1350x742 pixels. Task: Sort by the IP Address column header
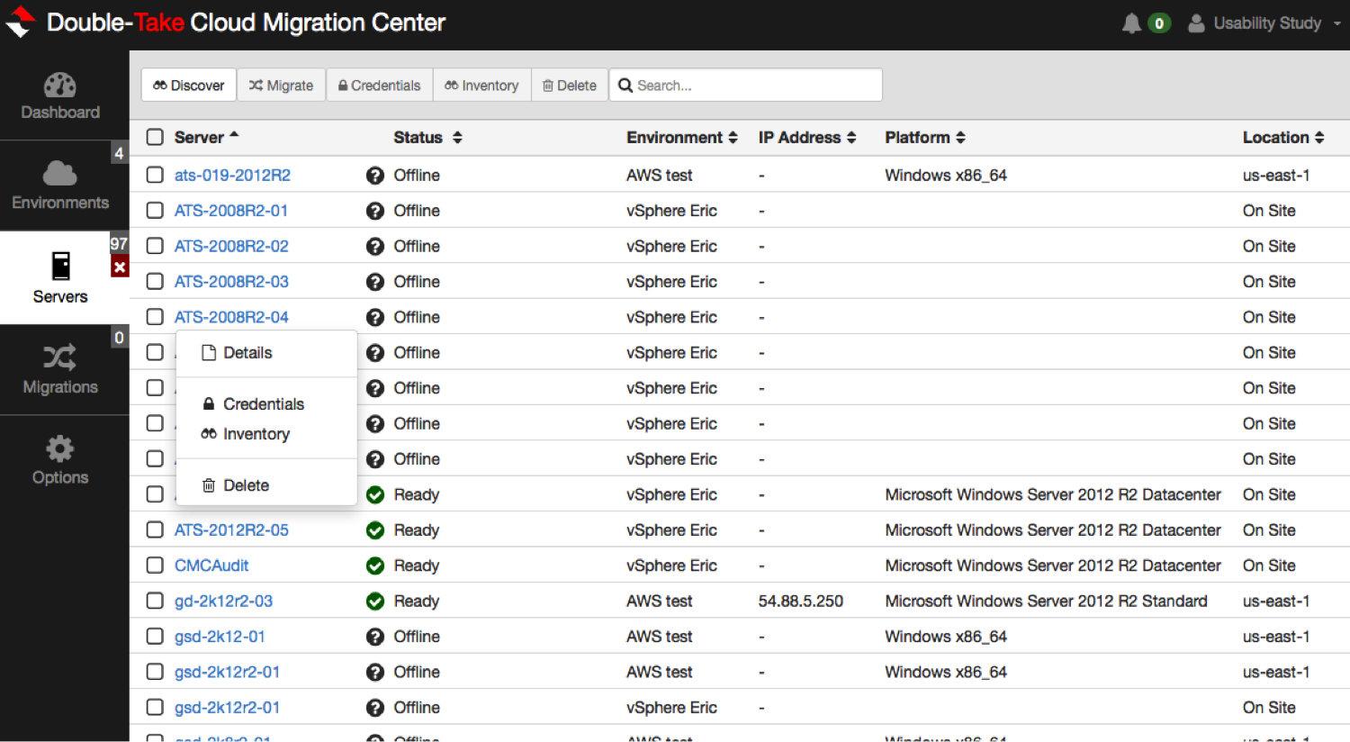(807, 138)
